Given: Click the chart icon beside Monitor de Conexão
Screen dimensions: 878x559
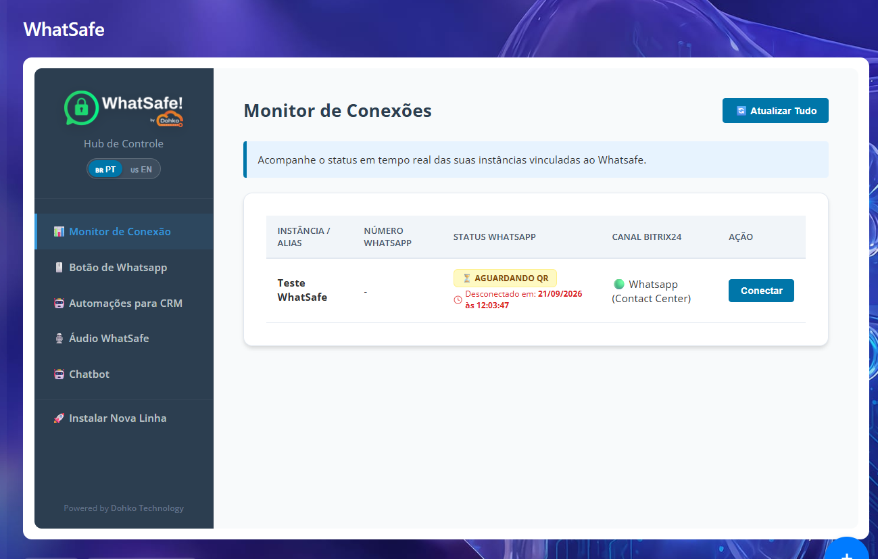Looking at the screenshot, I should point(59,232).
